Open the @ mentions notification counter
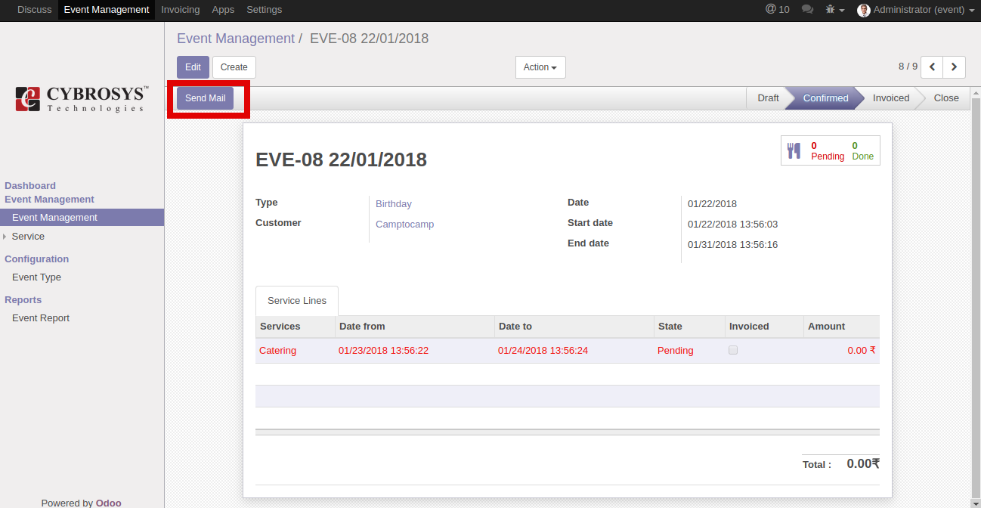 point(777,10)
